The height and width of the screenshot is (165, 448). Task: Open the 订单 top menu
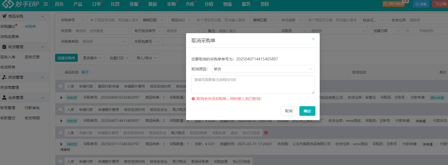click(96, 4)
